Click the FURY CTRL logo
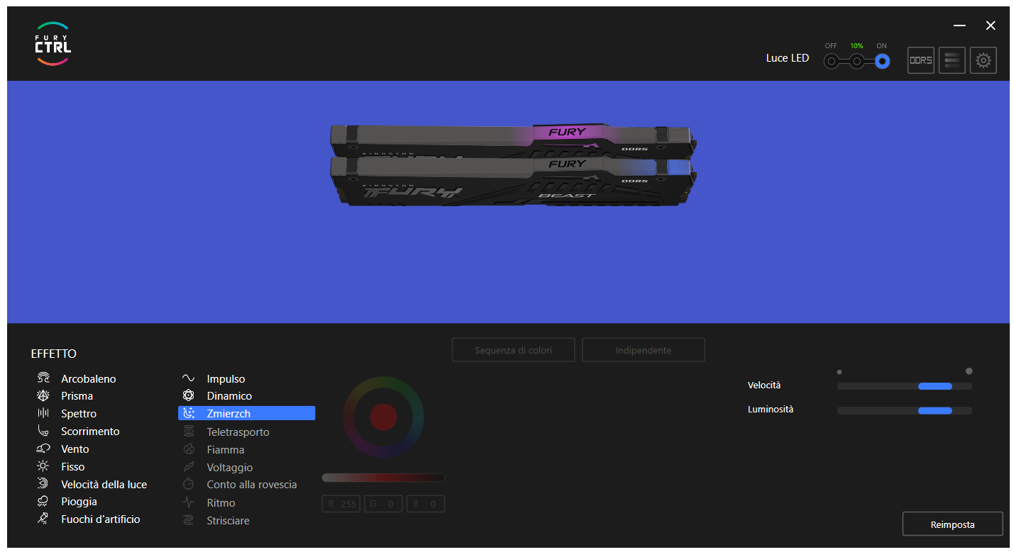The image size is (1014, 552). tap(53, 44)
